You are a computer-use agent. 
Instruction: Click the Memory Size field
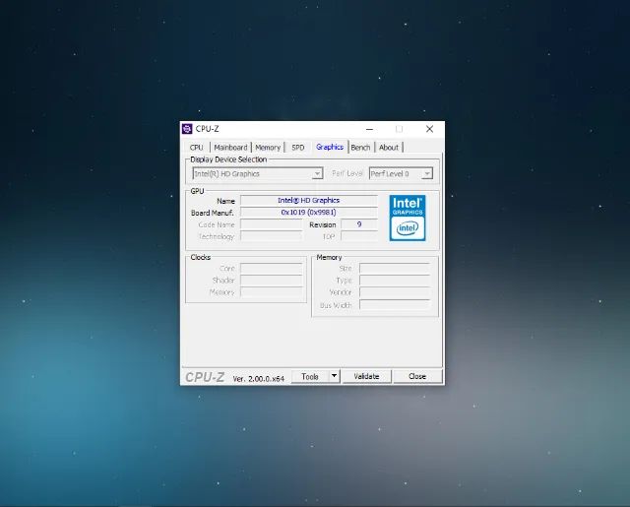tap(395, 268)
